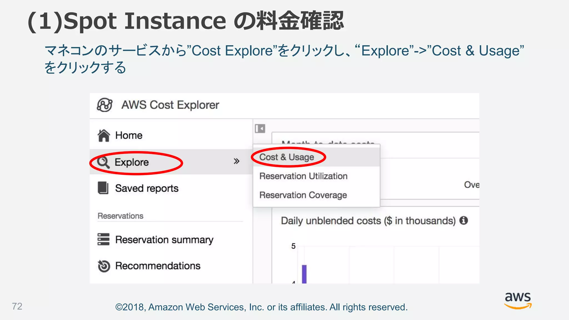The height and width of the screenshot is (320, 569).
Task: Click the Saved reports book icon
Action: pos(103,188)
